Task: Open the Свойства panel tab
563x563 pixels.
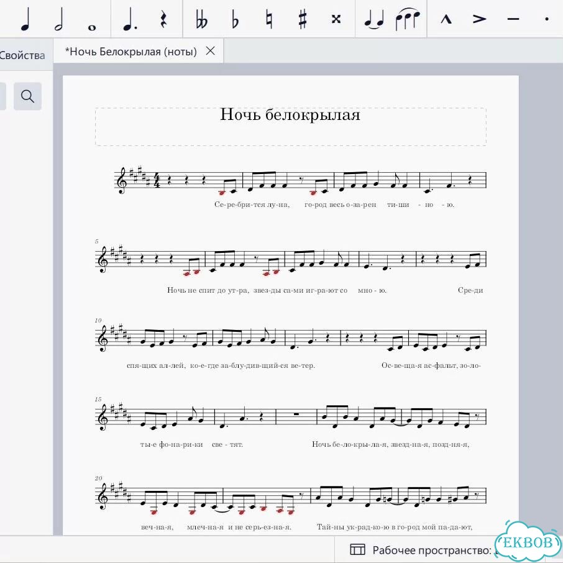Action: (22, 55)
